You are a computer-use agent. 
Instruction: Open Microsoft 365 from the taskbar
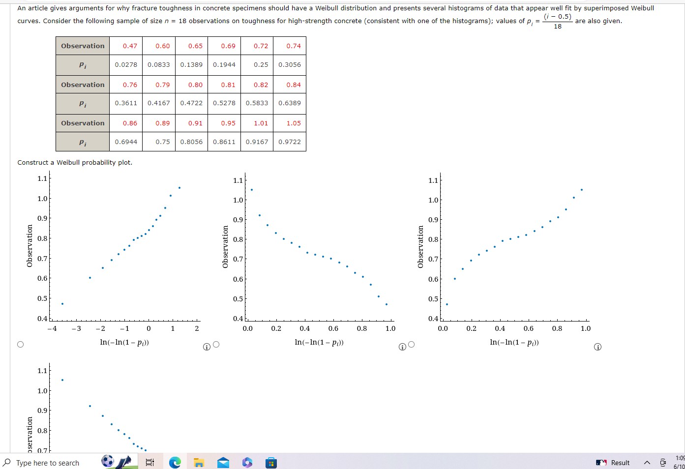click(247, 463)
